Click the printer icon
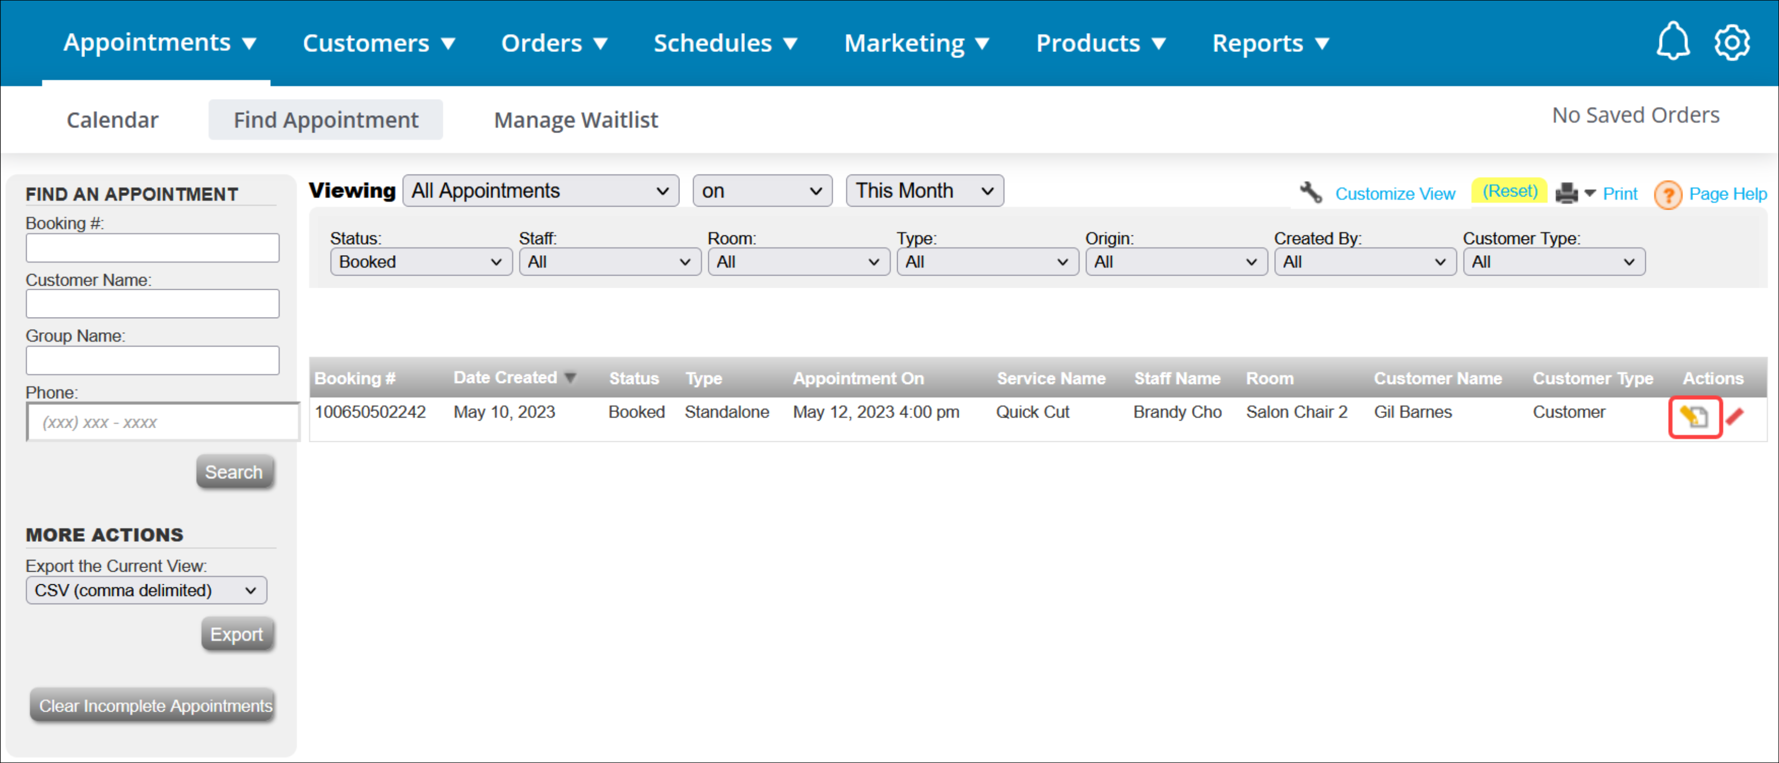This screenshot has height=763, width=1779. pyautogui.click(x=1565, y=193)
